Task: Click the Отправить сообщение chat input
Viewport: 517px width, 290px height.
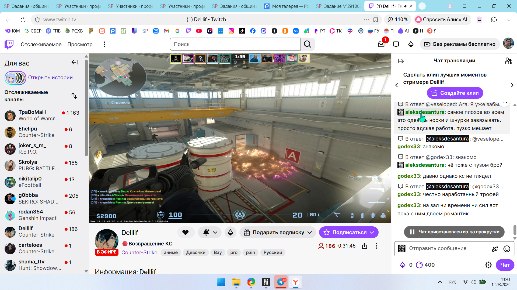Action: [447, 248]
